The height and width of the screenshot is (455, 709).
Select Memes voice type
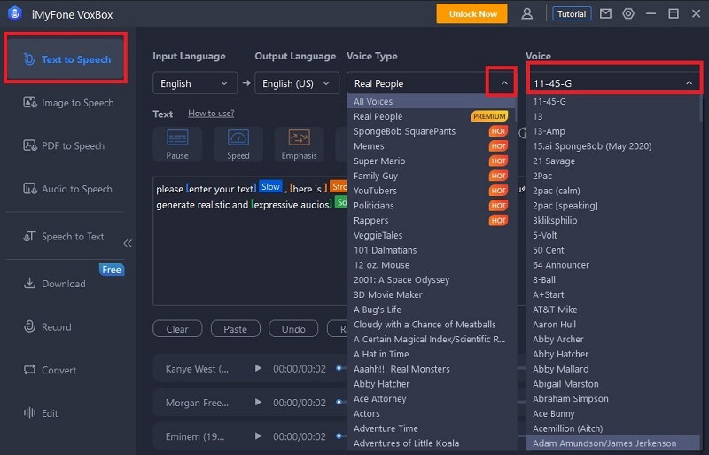click(x=431, y=145)
